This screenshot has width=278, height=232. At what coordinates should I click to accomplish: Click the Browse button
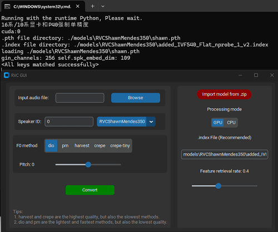136,98
